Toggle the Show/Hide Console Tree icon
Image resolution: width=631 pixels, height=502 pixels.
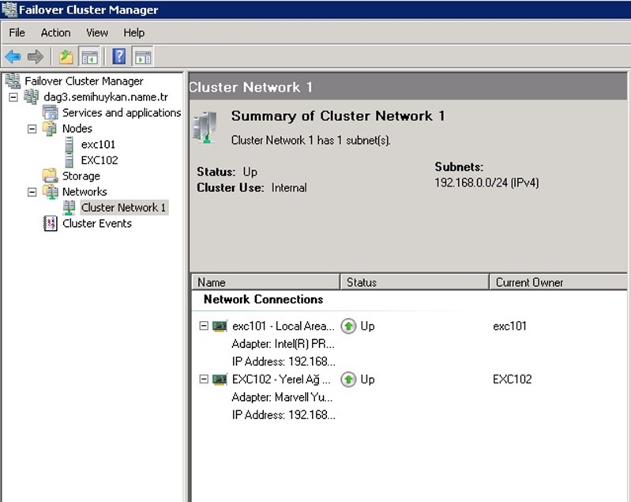coord(89,57)
